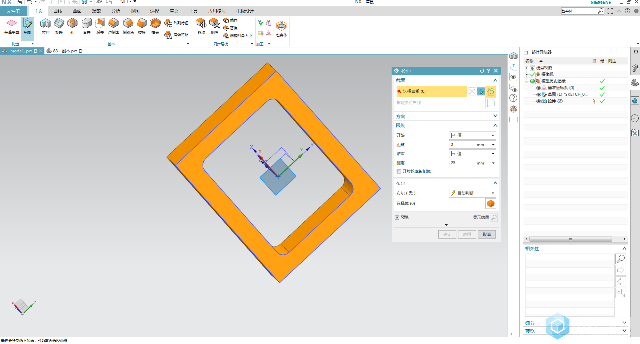Select the 减去 subtract tool
640x344 pixels.
100,27
